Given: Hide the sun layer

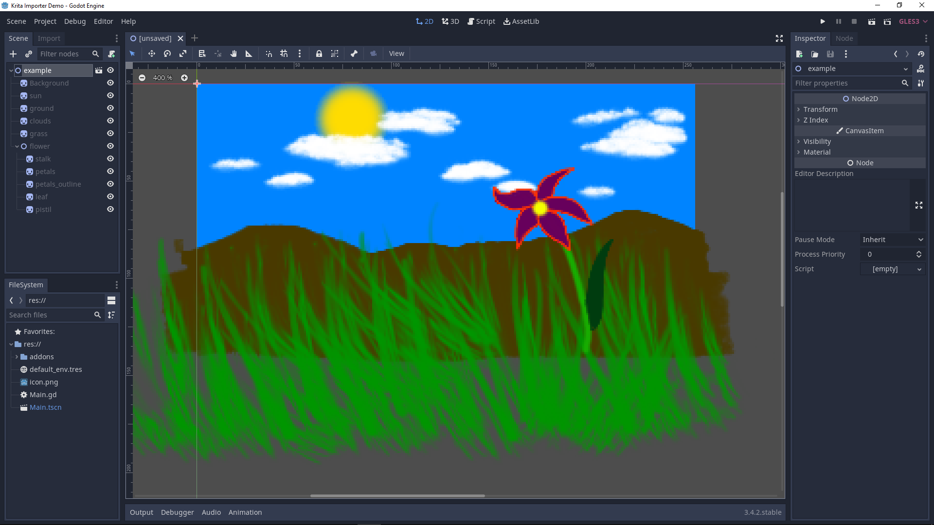Looking at the screenshot, I should [x=110, y=96].
